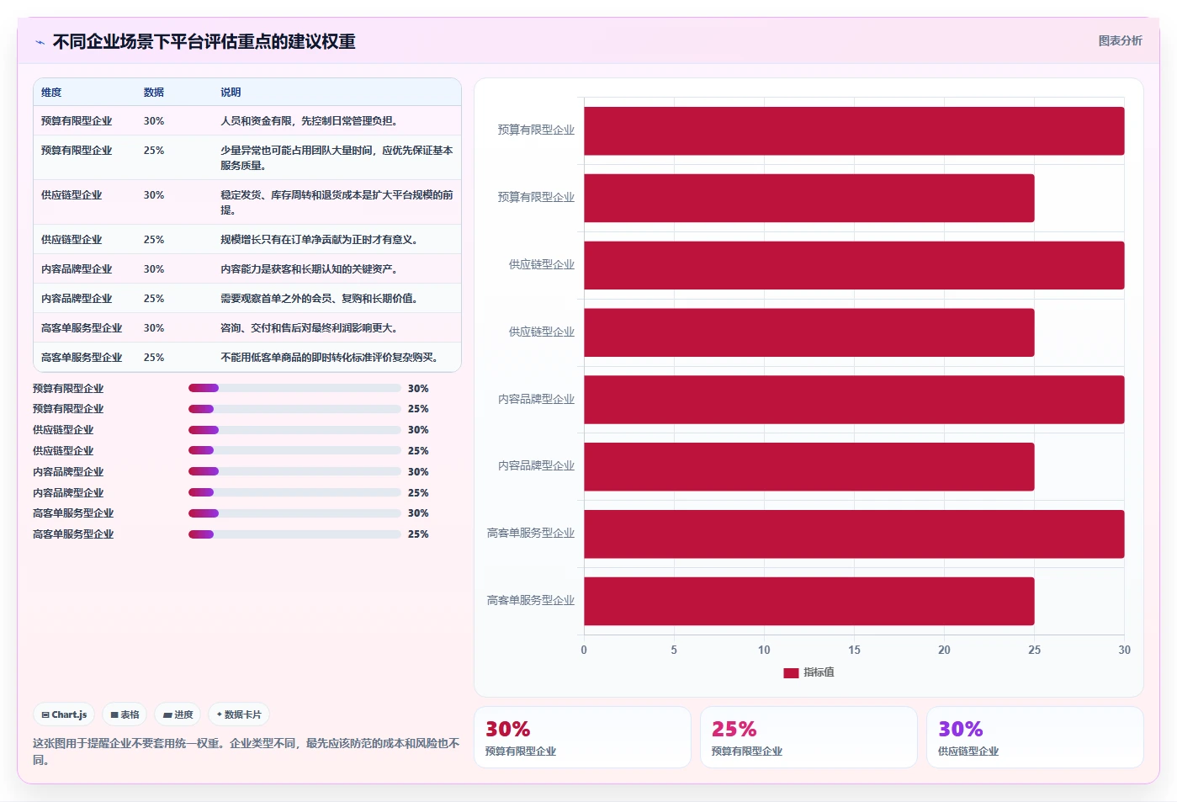The width and height of the screenshot is (1177, 802).
Task: Click the 内容品牌型企业 25% progress bar
Action: (294, 492)
